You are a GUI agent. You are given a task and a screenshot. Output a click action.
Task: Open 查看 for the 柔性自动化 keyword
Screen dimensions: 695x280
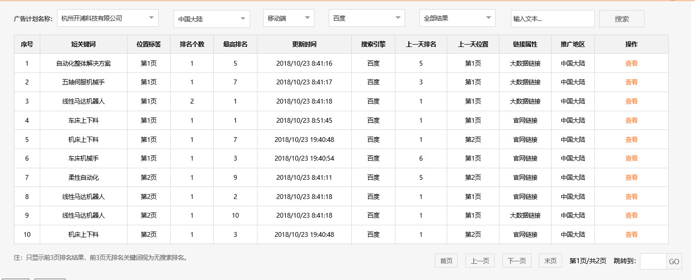coord(632,177)
